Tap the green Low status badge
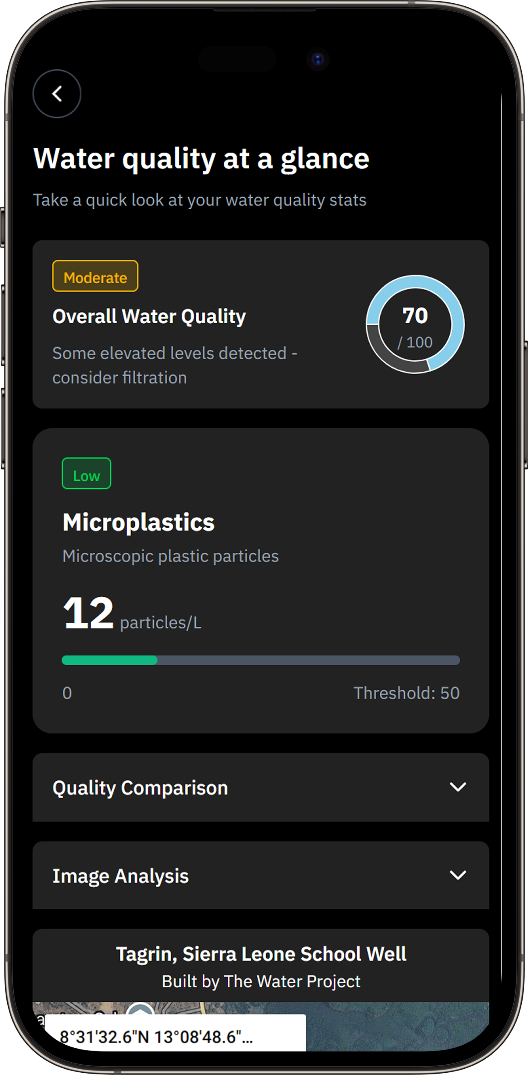This screenshot has height=1076, width=529. (x=87, y=473)
